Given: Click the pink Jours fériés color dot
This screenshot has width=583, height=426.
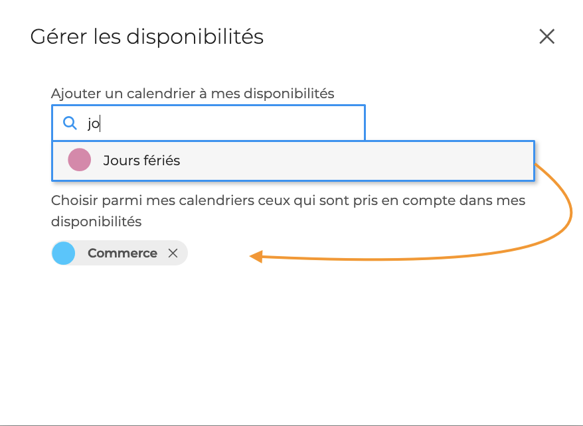Looking at the screenshot, I should (79, 161).
